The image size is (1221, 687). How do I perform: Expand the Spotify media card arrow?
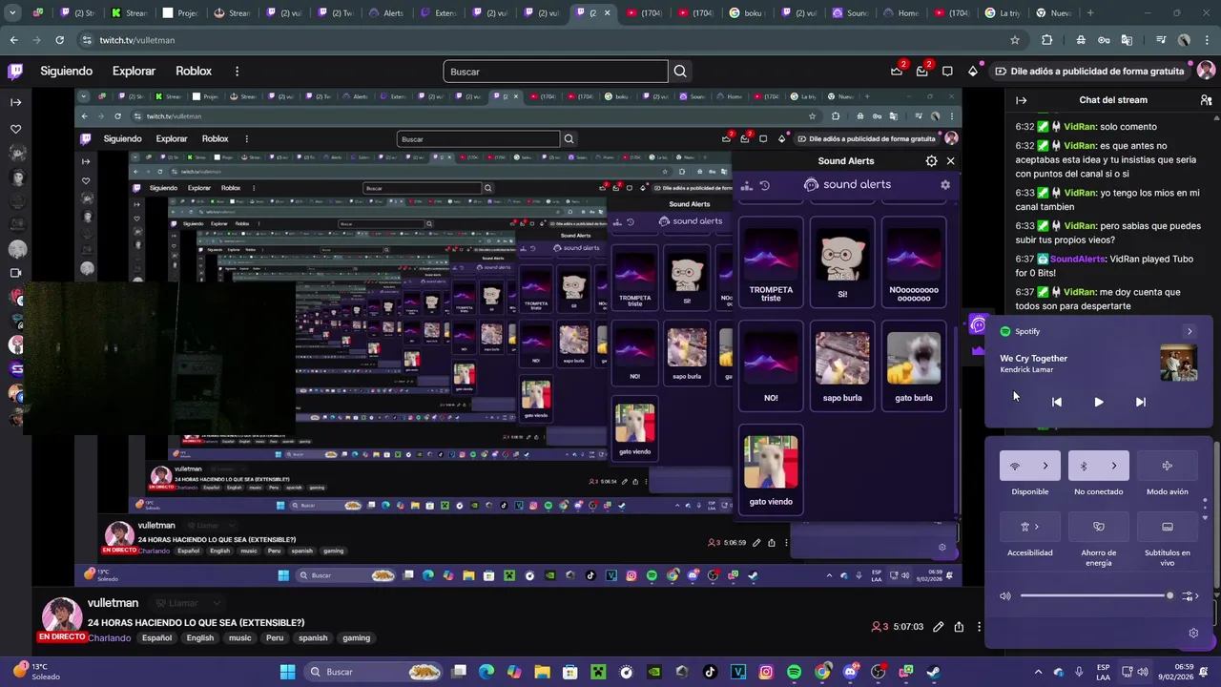(x=1190, y=331)
